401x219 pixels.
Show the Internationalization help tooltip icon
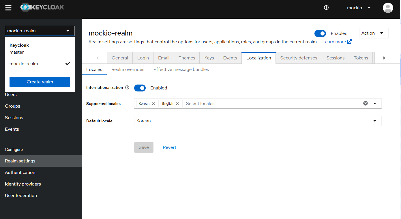point(127,88)
